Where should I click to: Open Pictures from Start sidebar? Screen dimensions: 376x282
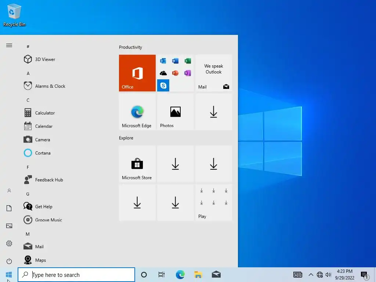point(9,226)
